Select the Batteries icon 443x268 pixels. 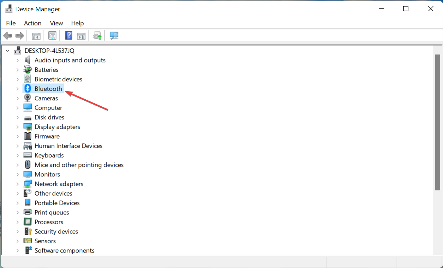click(28, 70)
